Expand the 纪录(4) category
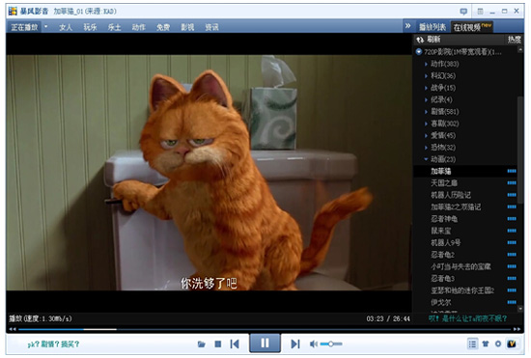531x358 pixels. [426, 99]
